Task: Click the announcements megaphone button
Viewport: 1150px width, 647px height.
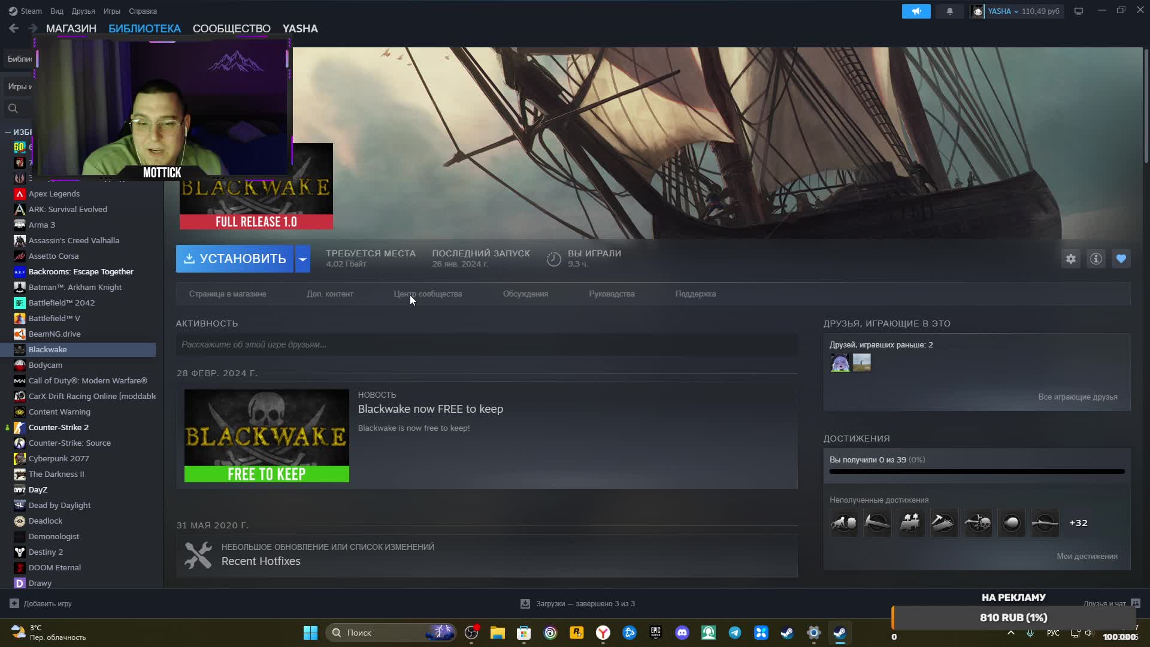Action: coord(916,11)
